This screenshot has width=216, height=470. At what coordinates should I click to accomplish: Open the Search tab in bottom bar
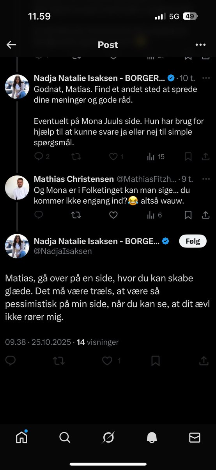(65, 437)
